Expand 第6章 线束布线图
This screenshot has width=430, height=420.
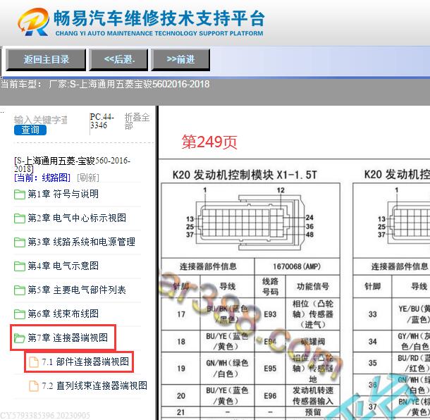[x=63, y=314]
